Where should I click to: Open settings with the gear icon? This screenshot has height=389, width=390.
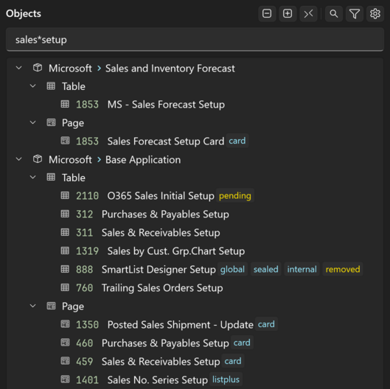(375, 13)
